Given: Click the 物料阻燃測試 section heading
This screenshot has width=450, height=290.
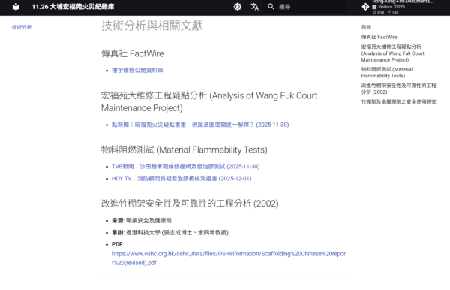Looking at the screenshot, I should 184,150.
